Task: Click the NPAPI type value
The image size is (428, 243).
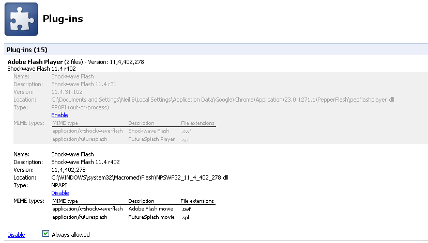Action: click(x=60, y=185)
